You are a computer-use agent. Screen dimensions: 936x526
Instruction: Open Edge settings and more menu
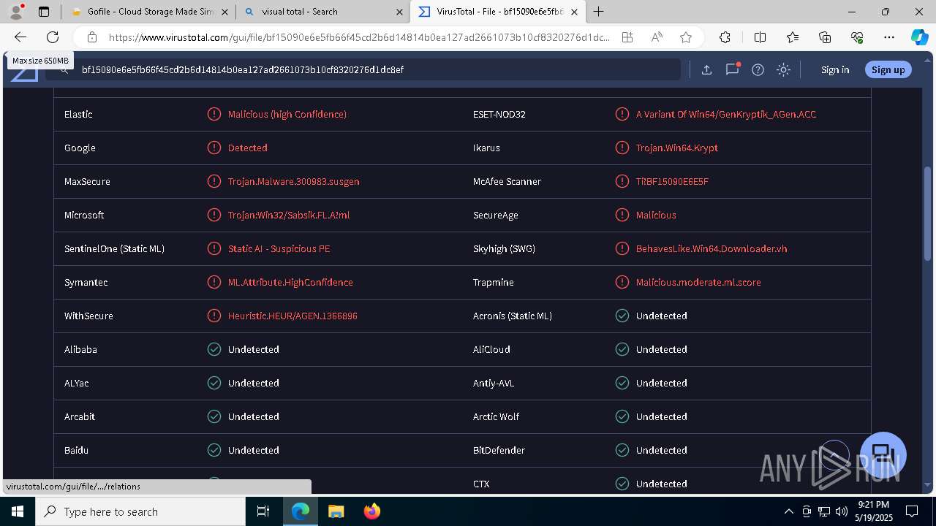tap(889, 37)
